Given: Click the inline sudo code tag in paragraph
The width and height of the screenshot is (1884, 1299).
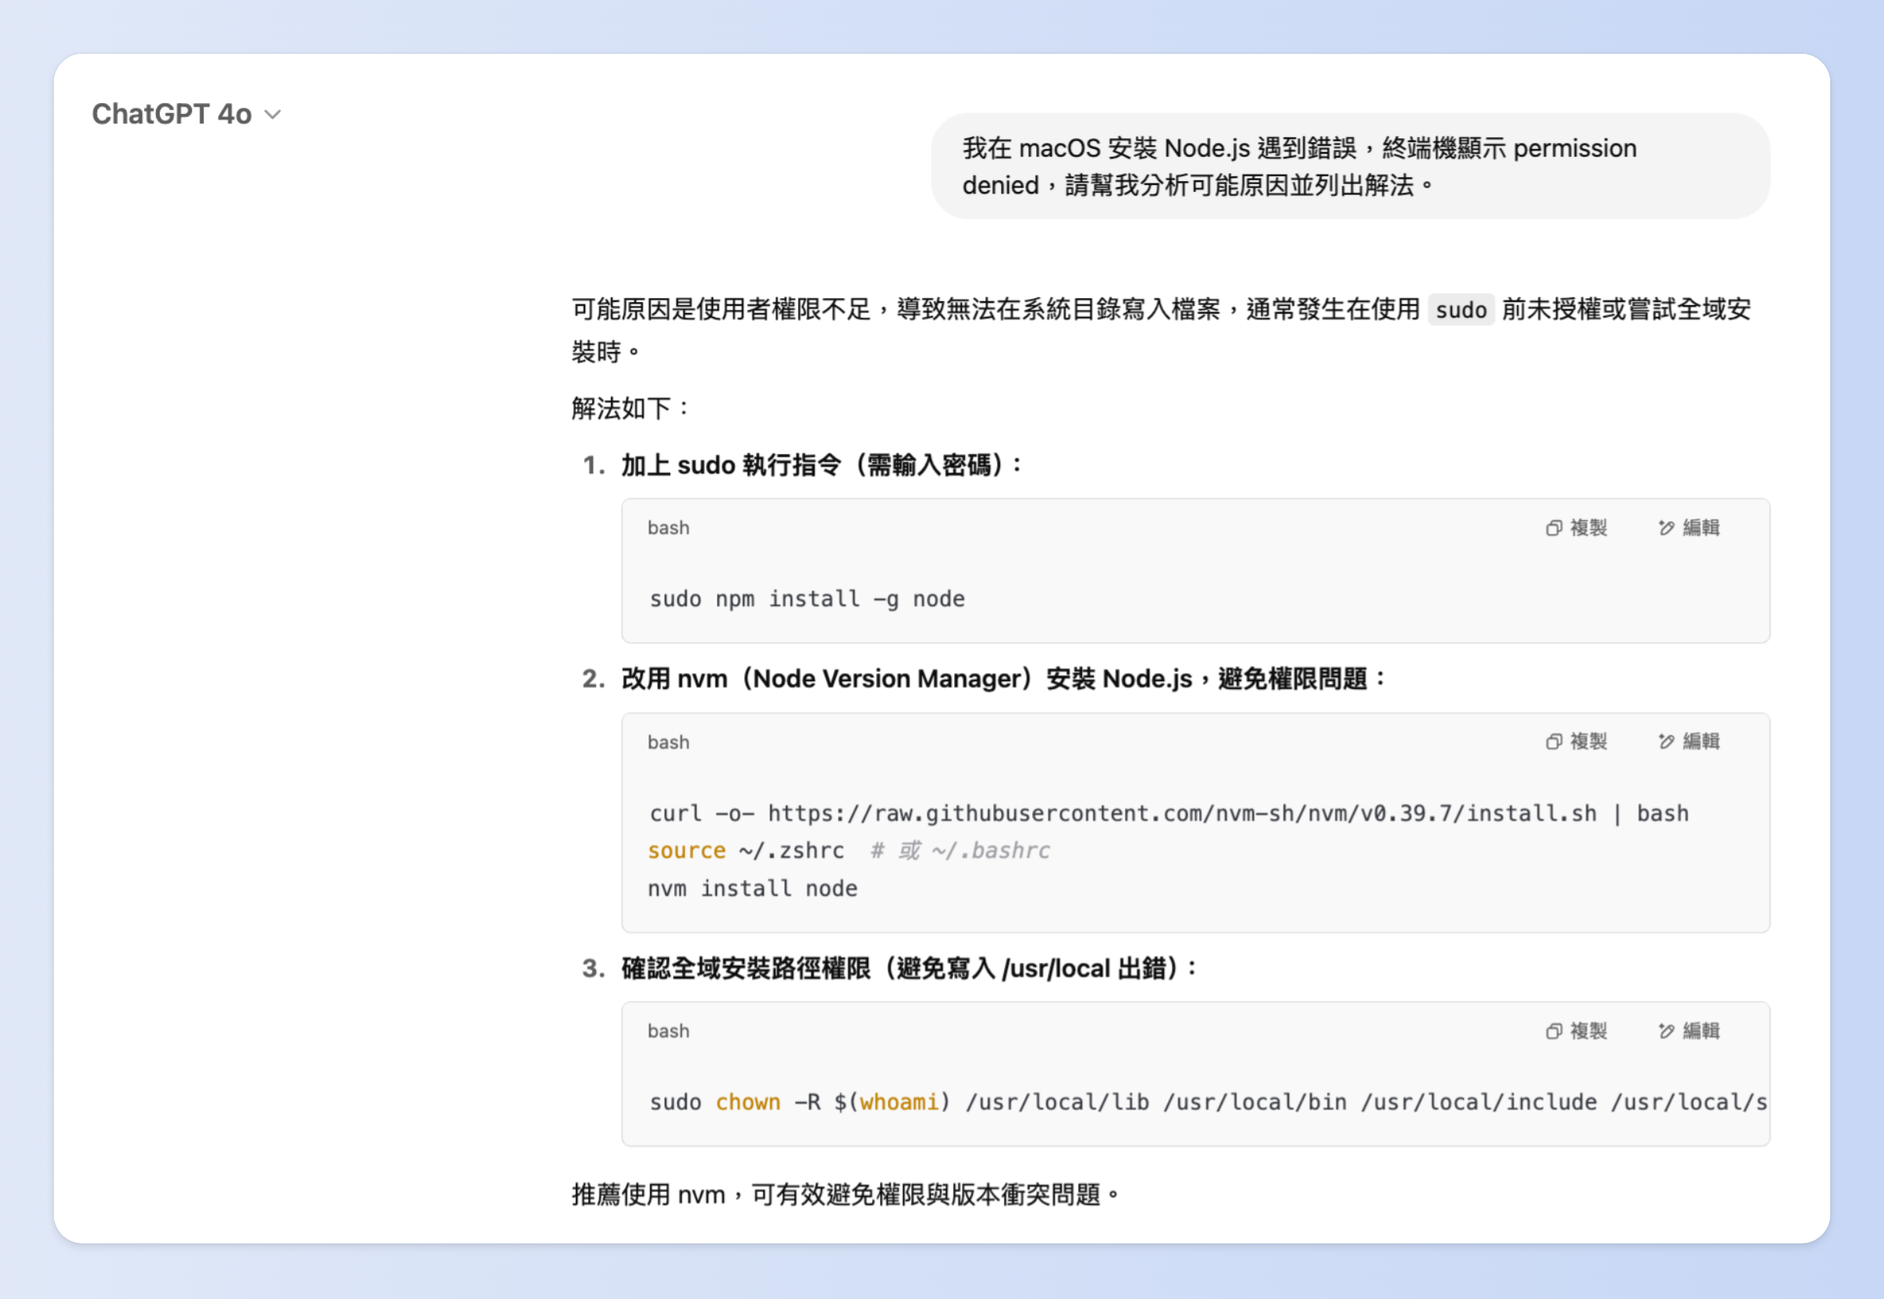Looking at the screenshot, I should [1461, 310].
